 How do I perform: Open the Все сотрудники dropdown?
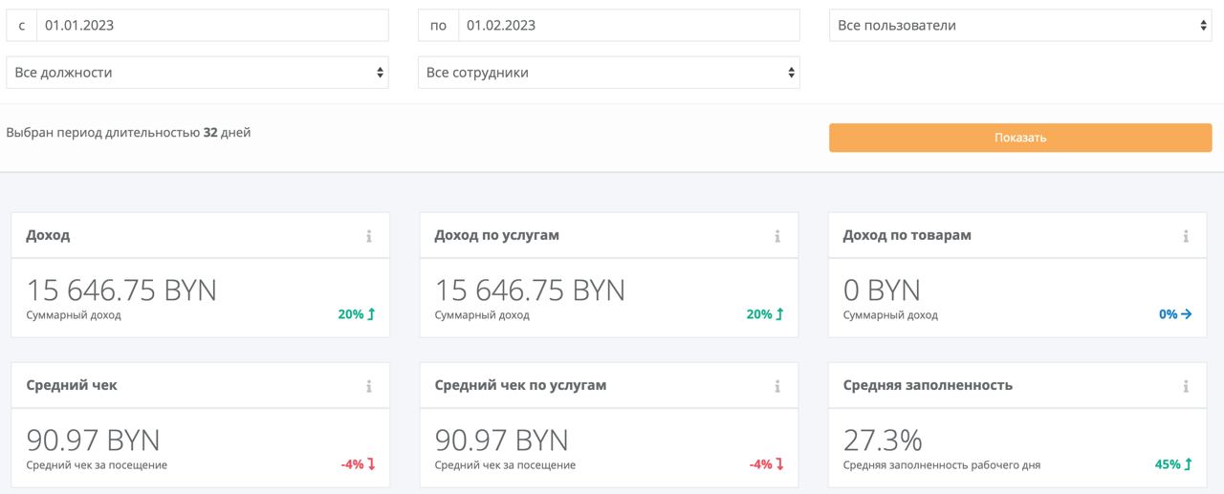608,73
